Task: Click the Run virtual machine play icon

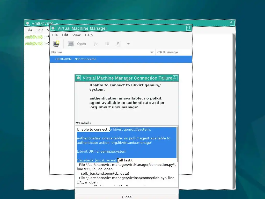Action: click(x=96, y=44)
